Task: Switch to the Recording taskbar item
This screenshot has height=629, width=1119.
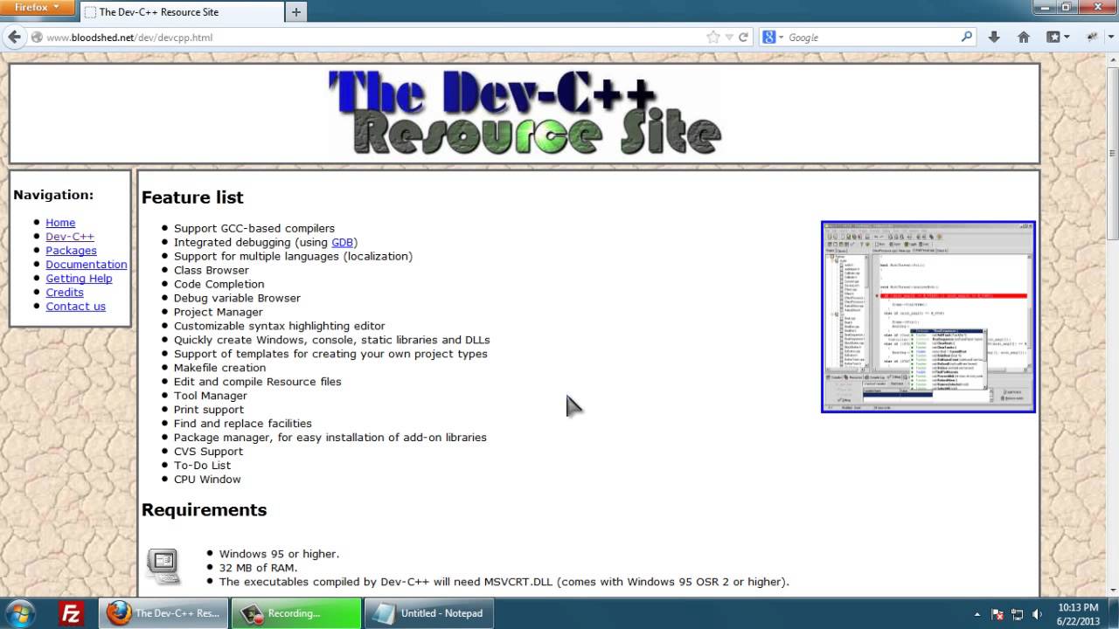Action: click(x=296, y=613)
